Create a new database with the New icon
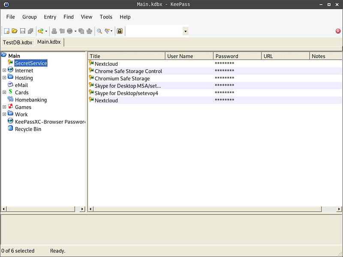This screenshot has width=343, height=257. (x=6, y=31)
